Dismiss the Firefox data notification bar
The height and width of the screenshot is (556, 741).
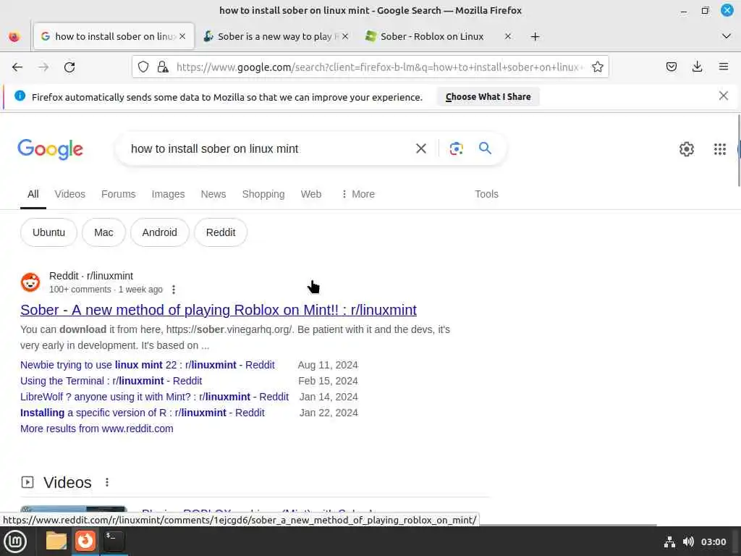click(723, 96)
